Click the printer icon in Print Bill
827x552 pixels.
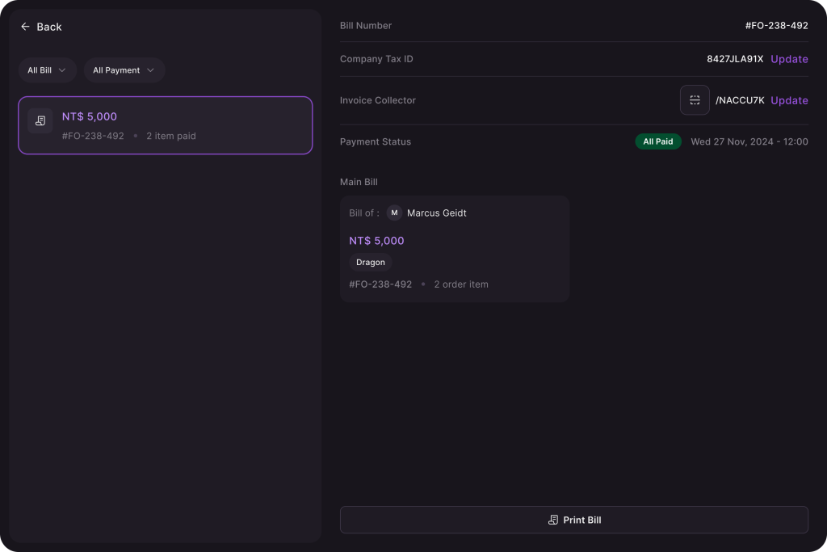pyautogui.click(x=552, y=520)
